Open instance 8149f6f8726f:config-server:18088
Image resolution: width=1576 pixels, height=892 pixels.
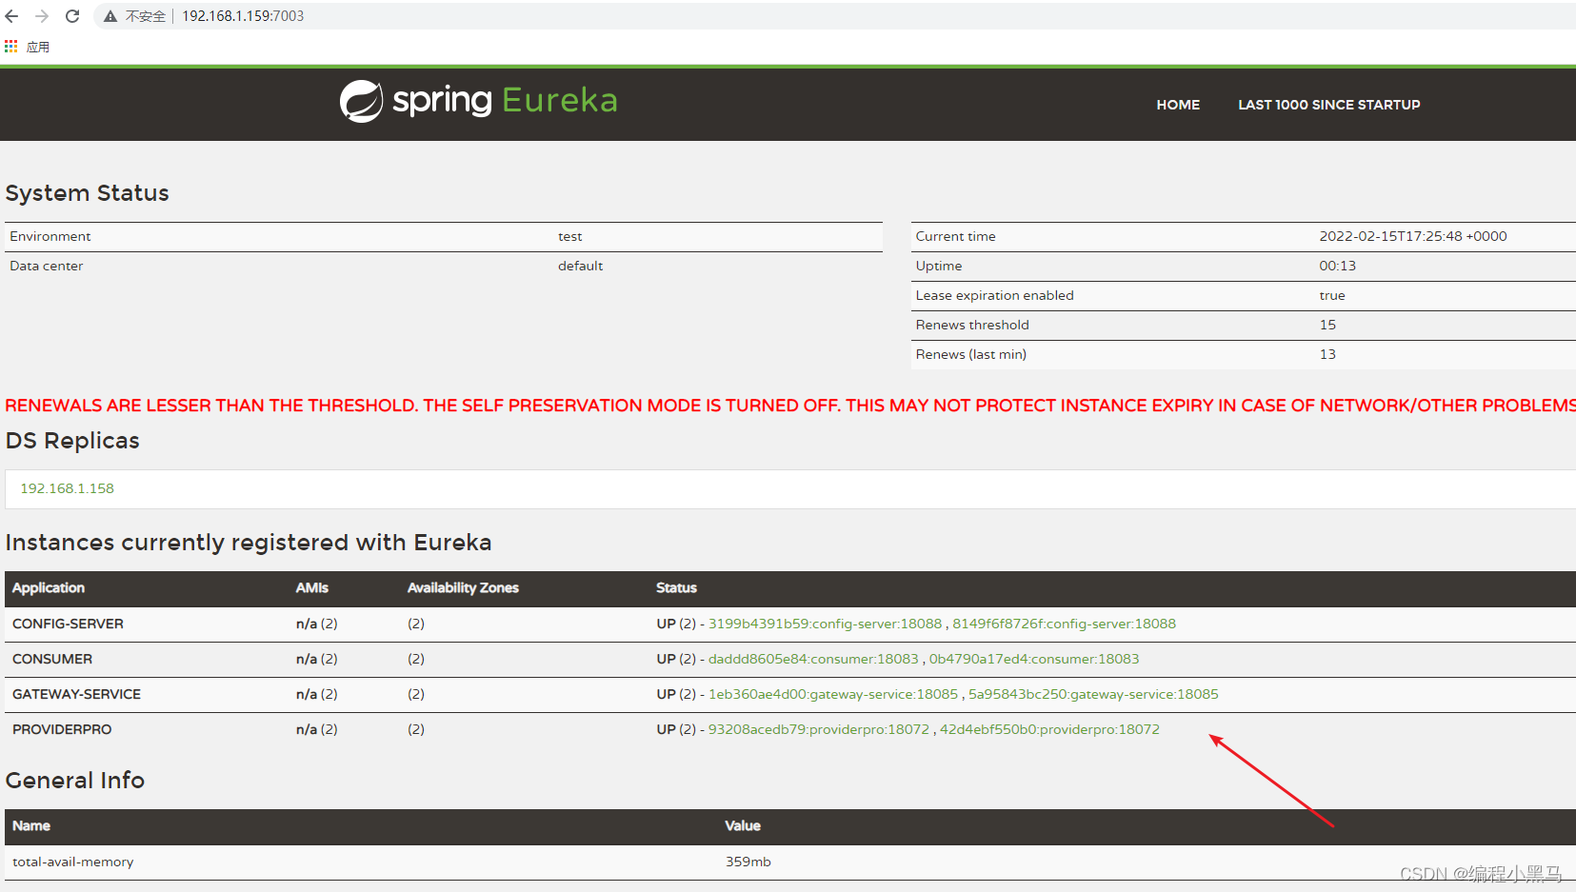(x=1064, y=624)
